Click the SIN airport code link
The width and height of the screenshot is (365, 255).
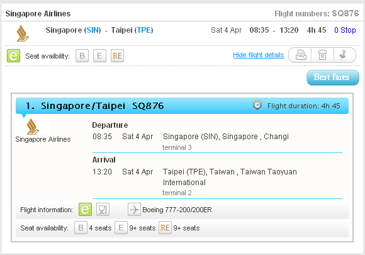(93, 30)
